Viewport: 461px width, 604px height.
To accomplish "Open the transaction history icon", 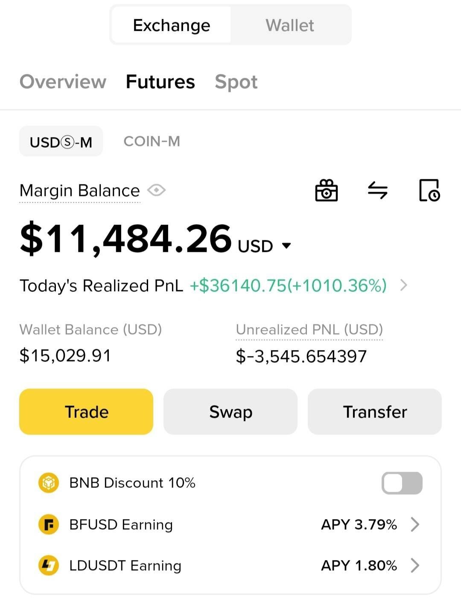I will click(429, 190).
